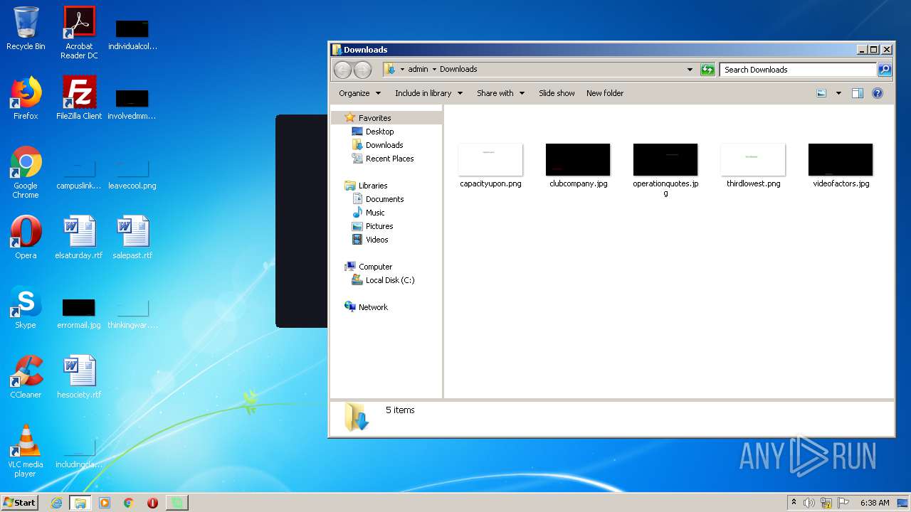
Task: Select the individualcol desktop file
Action: (132, 34)
